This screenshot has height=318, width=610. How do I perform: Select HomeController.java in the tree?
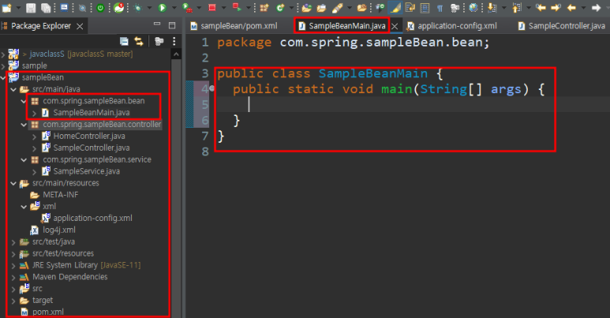[x=89, y=137]
